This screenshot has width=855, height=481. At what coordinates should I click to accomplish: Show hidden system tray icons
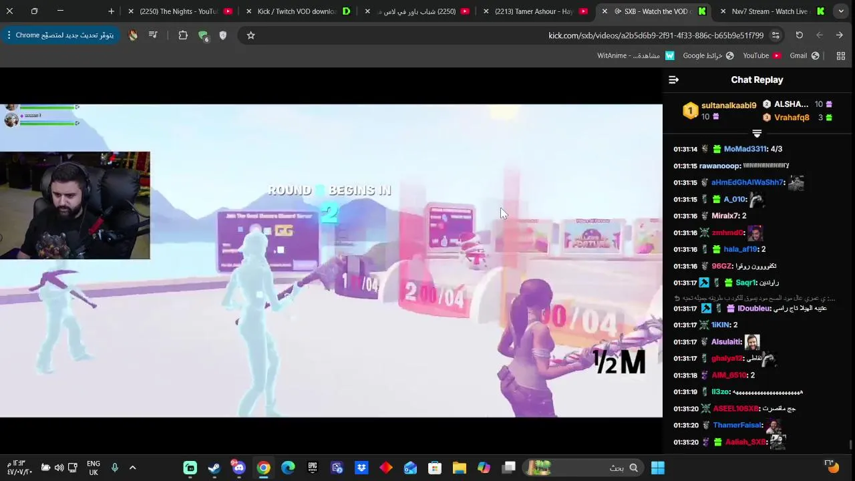[x=132, y=468]
